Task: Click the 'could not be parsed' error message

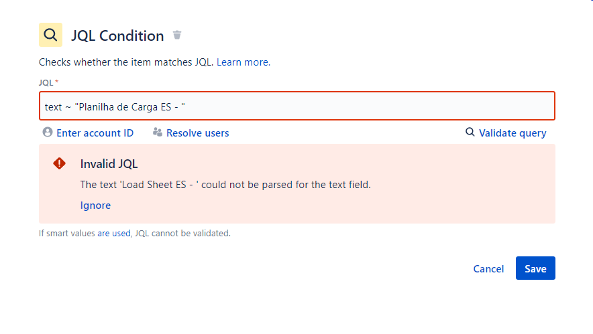Action: coord(225,185)
